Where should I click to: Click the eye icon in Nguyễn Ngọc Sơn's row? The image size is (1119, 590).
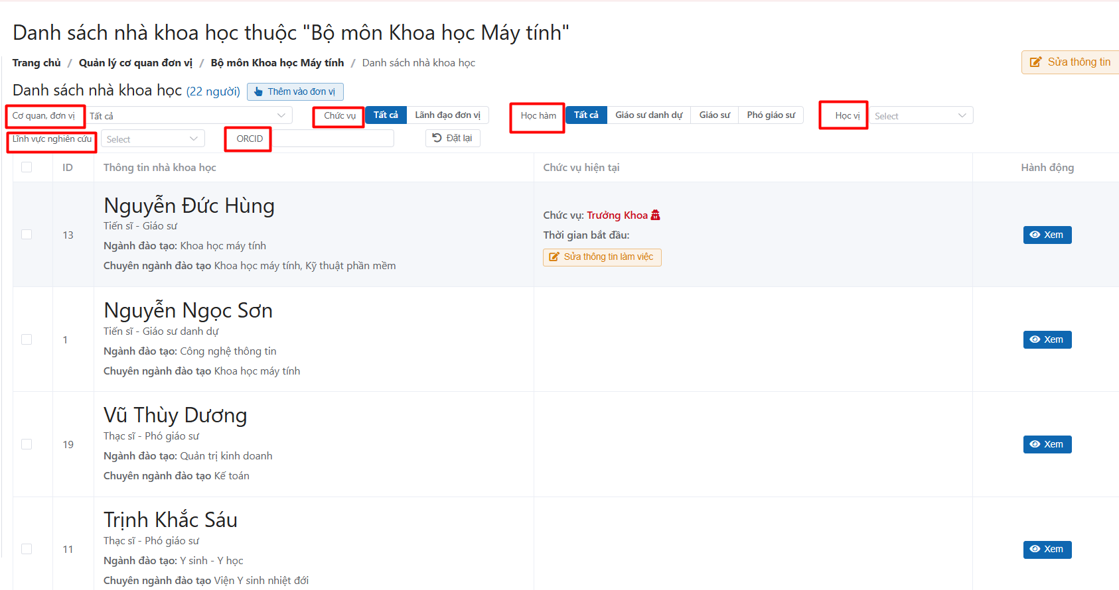coord(1035,339)
